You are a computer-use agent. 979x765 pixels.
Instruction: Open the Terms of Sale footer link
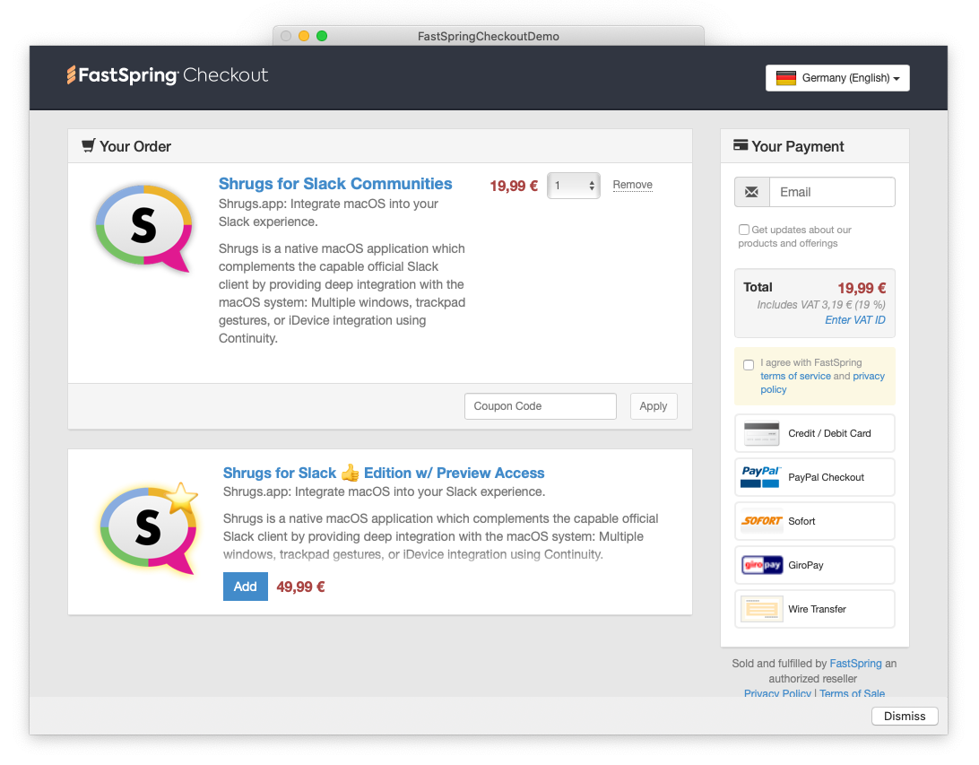[852, 692]
